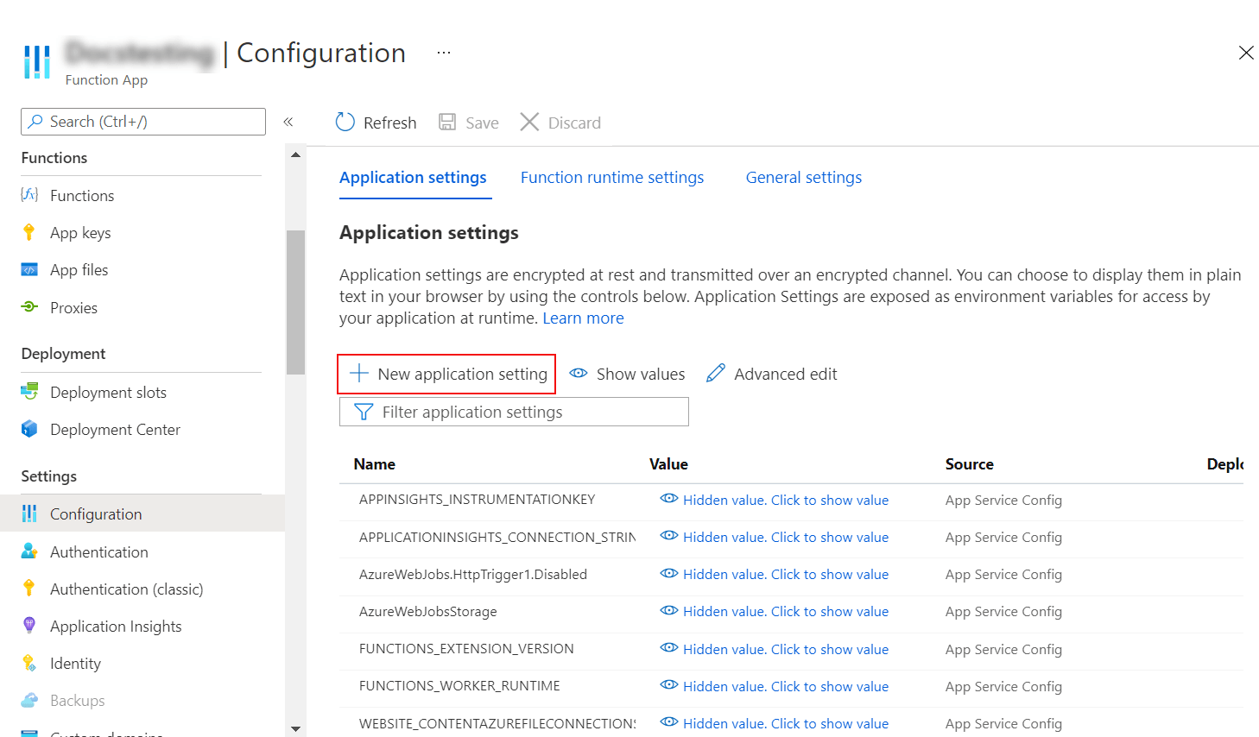The width and height of the screenshot is (1259, 737).
Task: Reveal AzureWebJobsStorage value via eye icon
Action: [668, 610]
